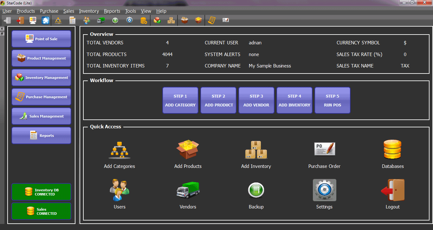Open the User menu
The height and width of the screenshot is (230, 433).
click(7, 11)
